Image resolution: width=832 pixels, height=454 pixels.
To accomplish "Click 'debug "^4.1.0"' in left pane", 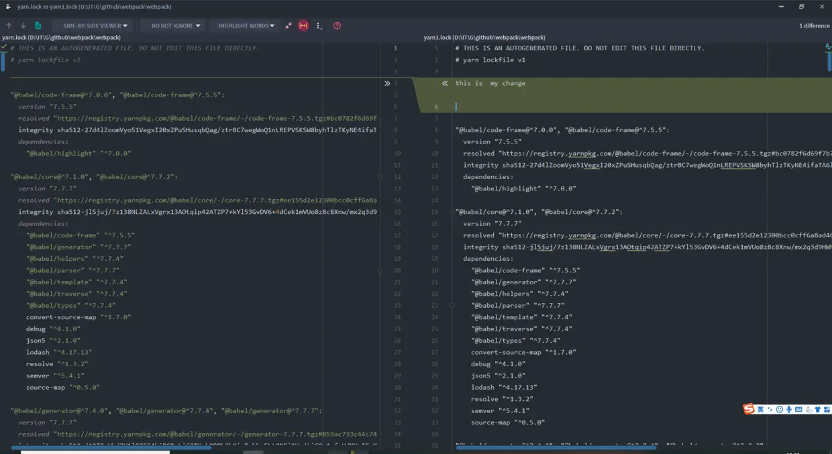I will tap(53, 329).
